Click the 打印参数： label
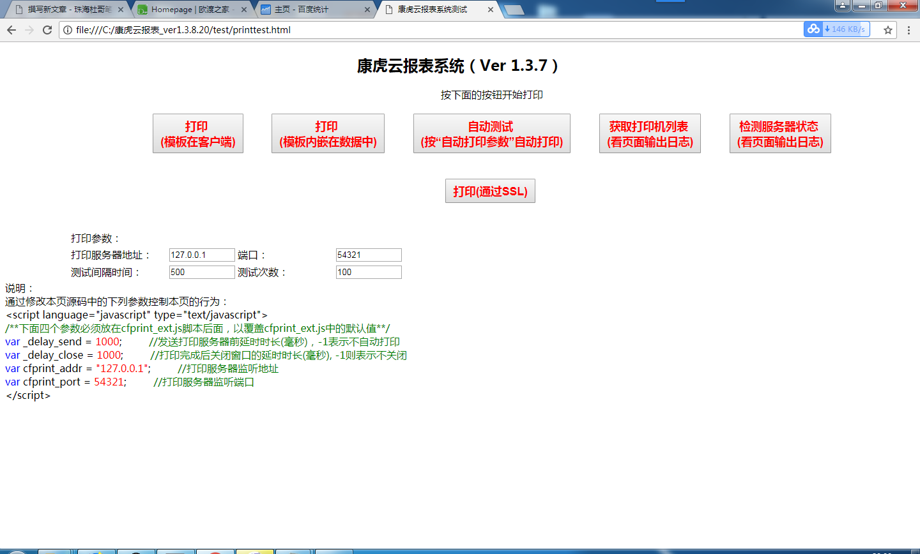This screenshot has height=554, width=920. pos(96,239)
